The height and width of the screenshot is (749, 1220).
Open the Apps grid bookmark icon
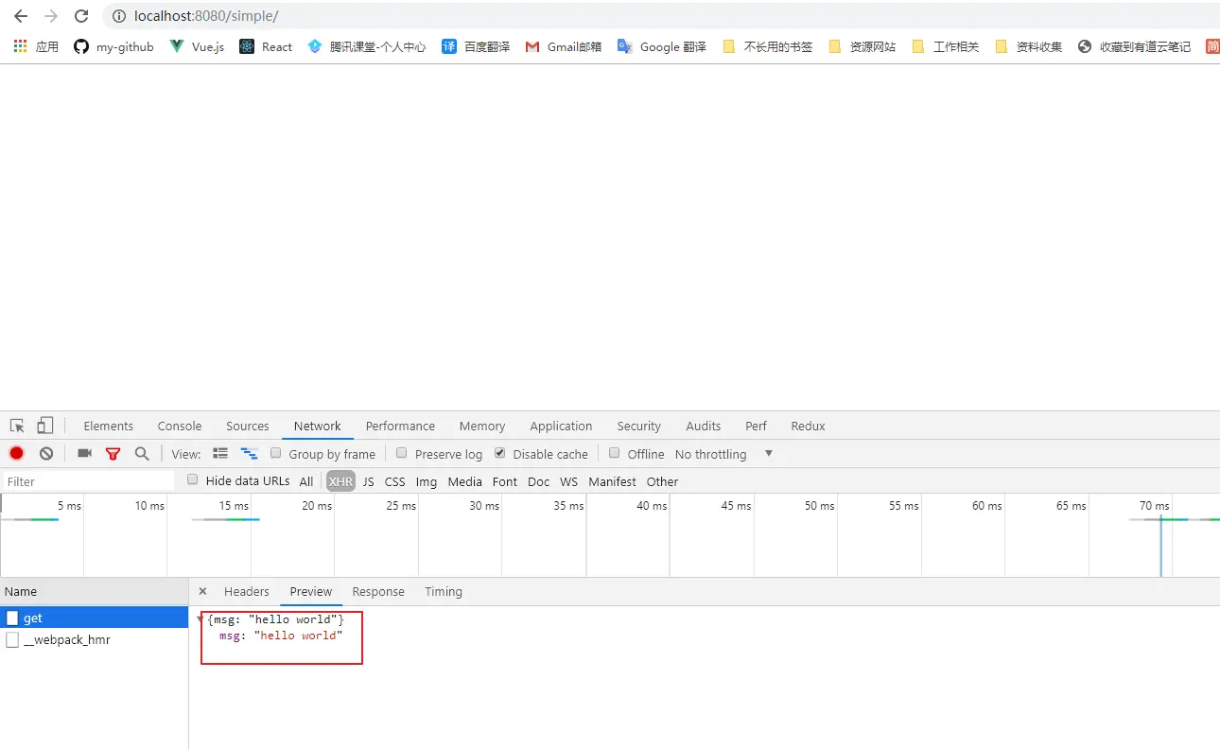pos(20,46)
